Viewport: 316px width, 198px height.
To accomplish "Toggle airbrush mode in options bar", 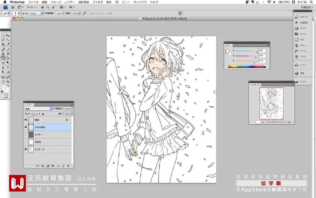I will [84, 13].
